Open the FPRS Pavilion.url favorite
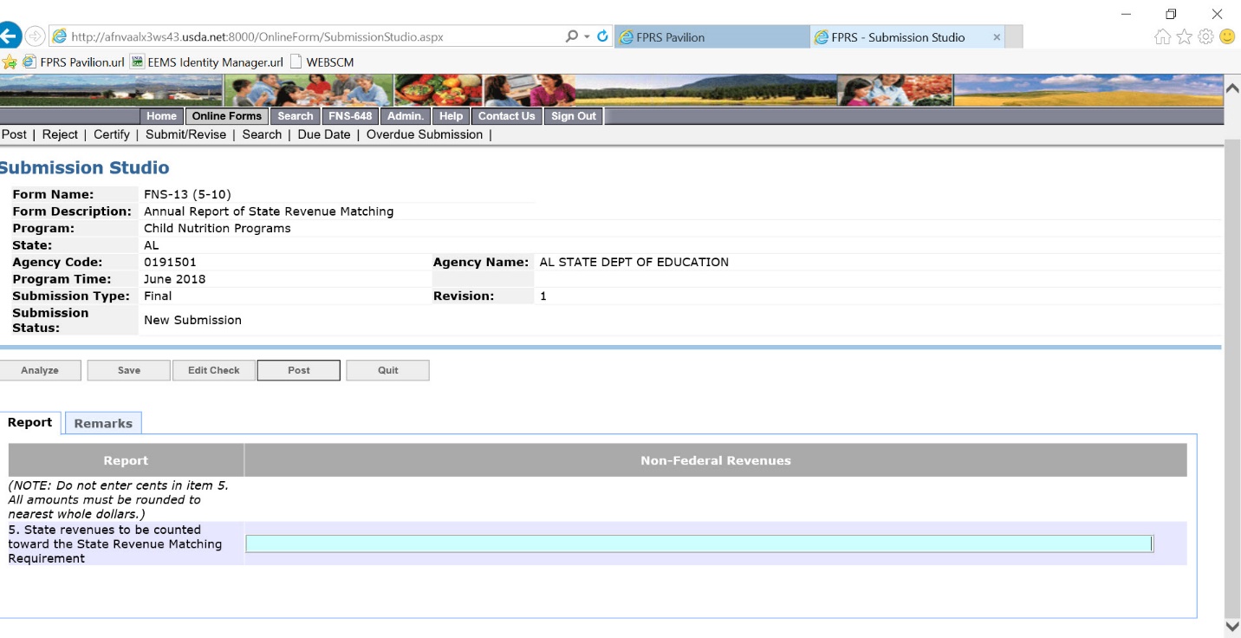This screenshot has width=1241, height=638. 74,62
